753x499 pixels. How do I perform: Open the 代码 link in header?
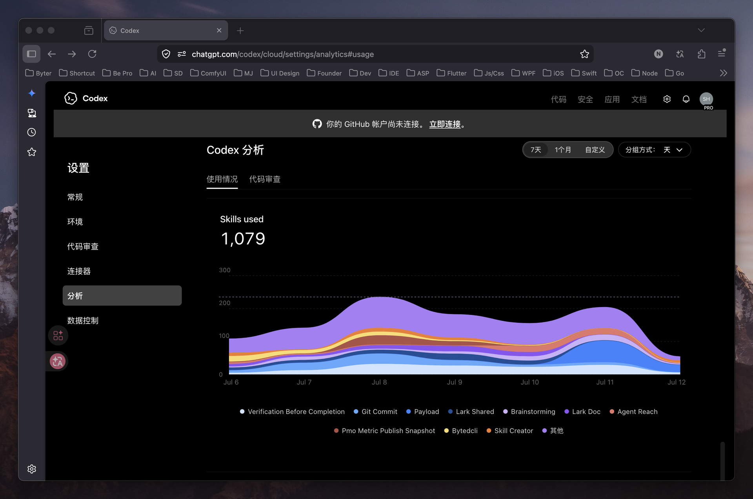tap(558, 99)
